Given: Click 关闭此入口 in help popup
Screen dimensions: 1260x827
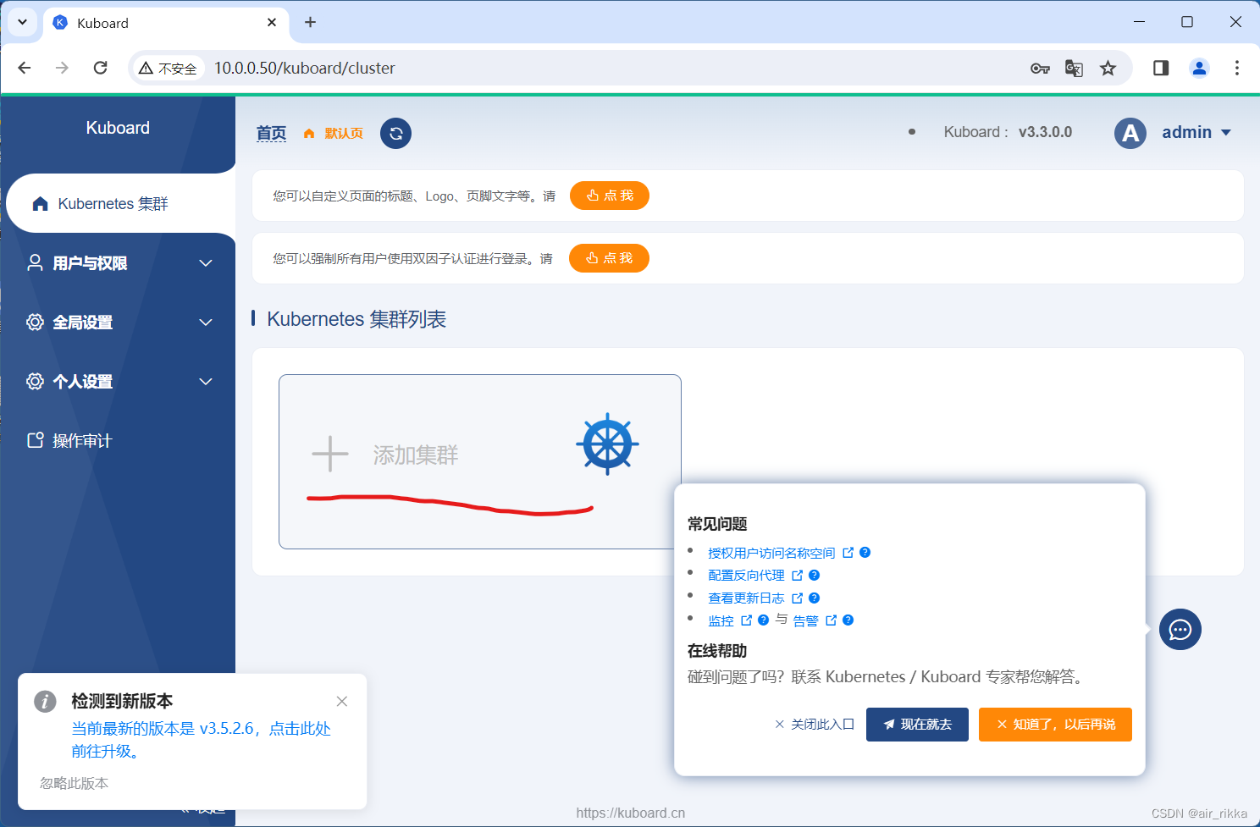Looking at the screenshot, I should click(815, 725).
